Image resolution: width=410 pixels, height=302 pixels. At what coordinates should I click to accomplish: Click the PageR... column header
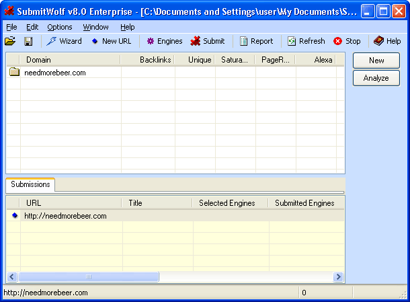coord(276,60)
